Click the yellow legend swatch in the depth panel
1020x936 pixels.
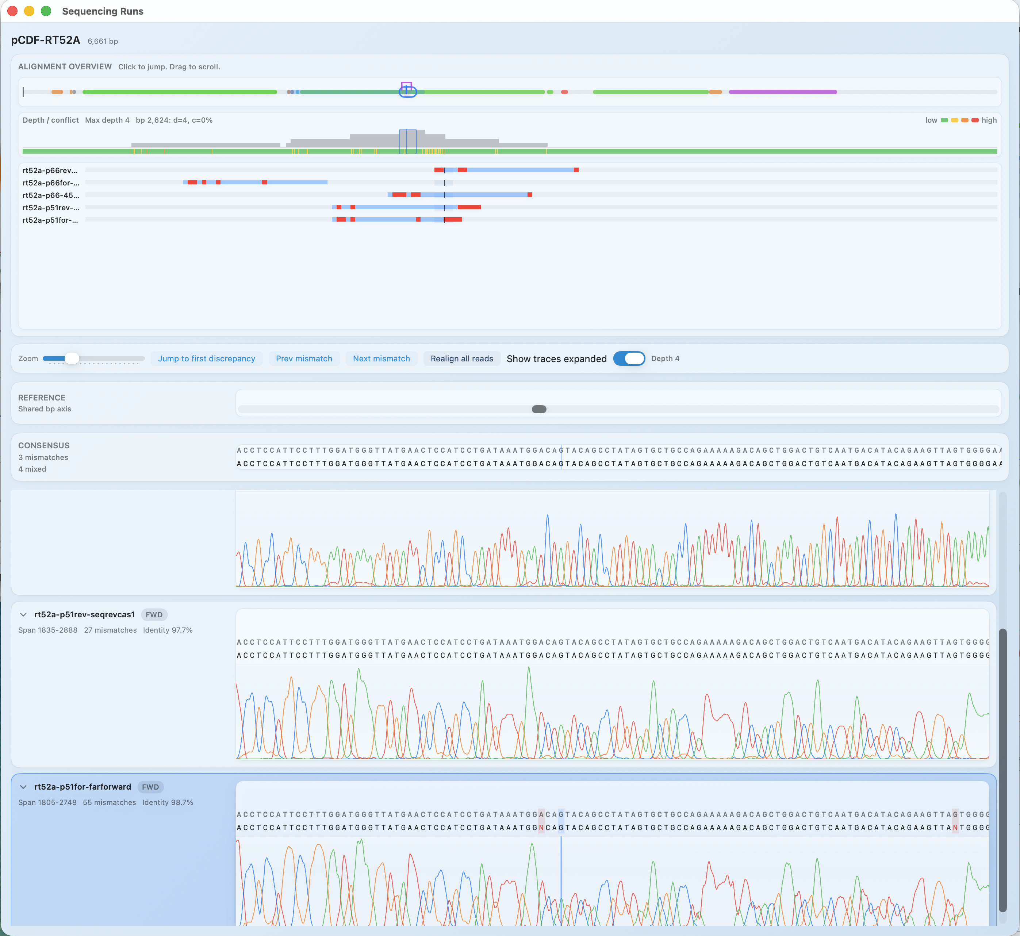pyautogui.click(x=955, y=120)
